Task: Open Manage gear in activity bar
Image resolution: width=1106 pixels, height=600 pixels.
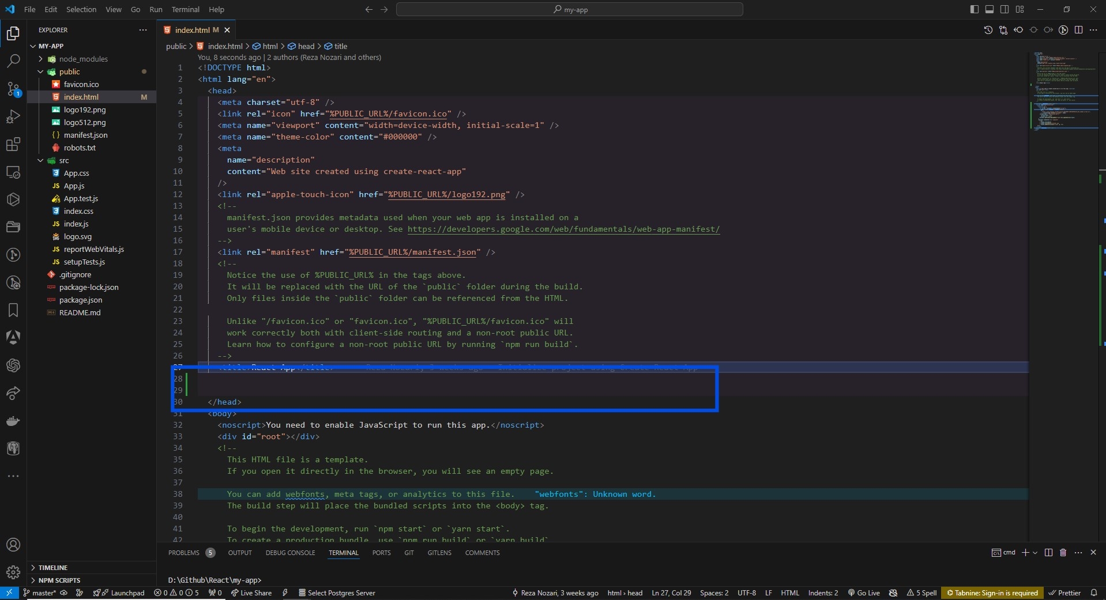Action: coord(13,572)
